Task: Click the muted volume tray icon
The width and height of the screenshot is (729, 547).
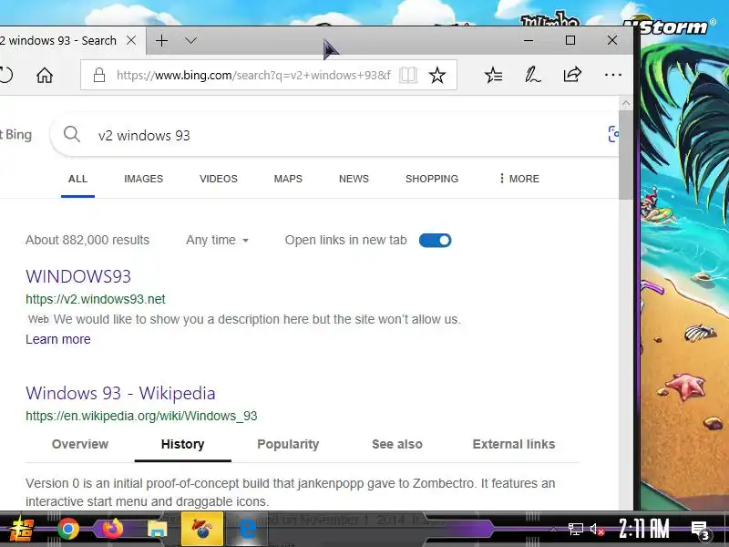Action: (x=598, y=529)
